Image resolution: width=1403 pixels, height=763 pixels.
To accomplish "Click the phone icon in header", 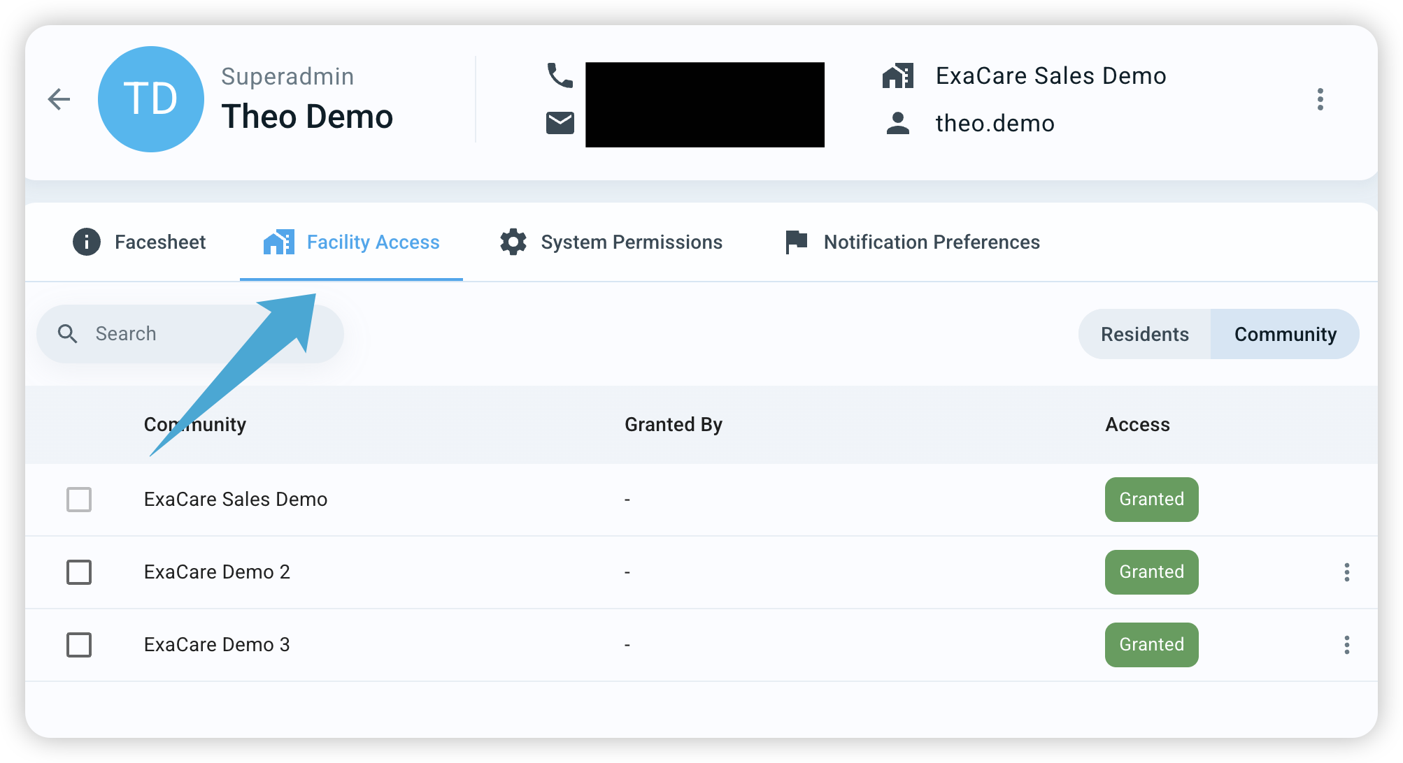I will click(560, 75).
